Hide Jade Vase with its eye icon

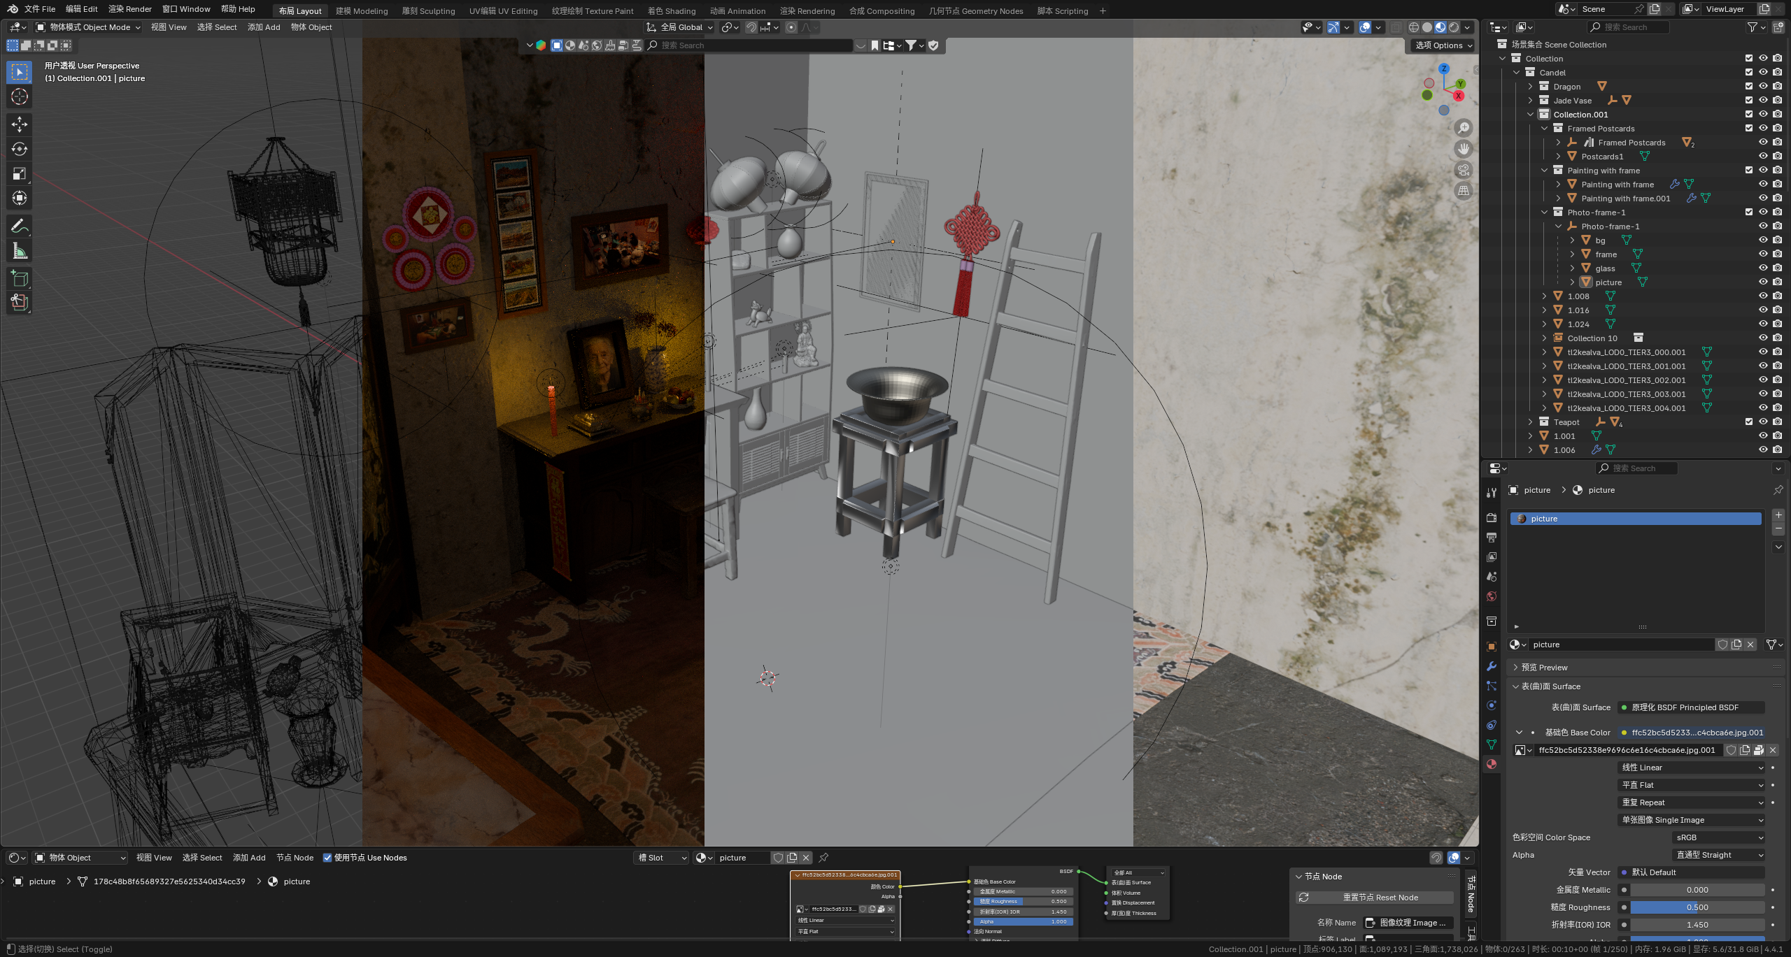(x=1763, y=101)
